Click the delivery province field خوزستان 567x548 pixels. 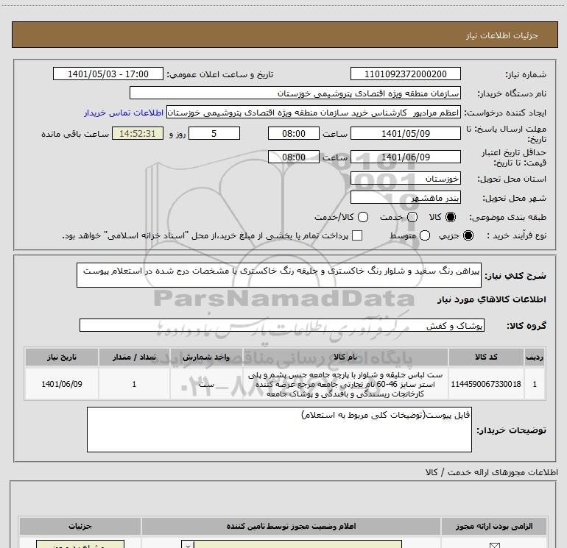(x=405, y=179)
